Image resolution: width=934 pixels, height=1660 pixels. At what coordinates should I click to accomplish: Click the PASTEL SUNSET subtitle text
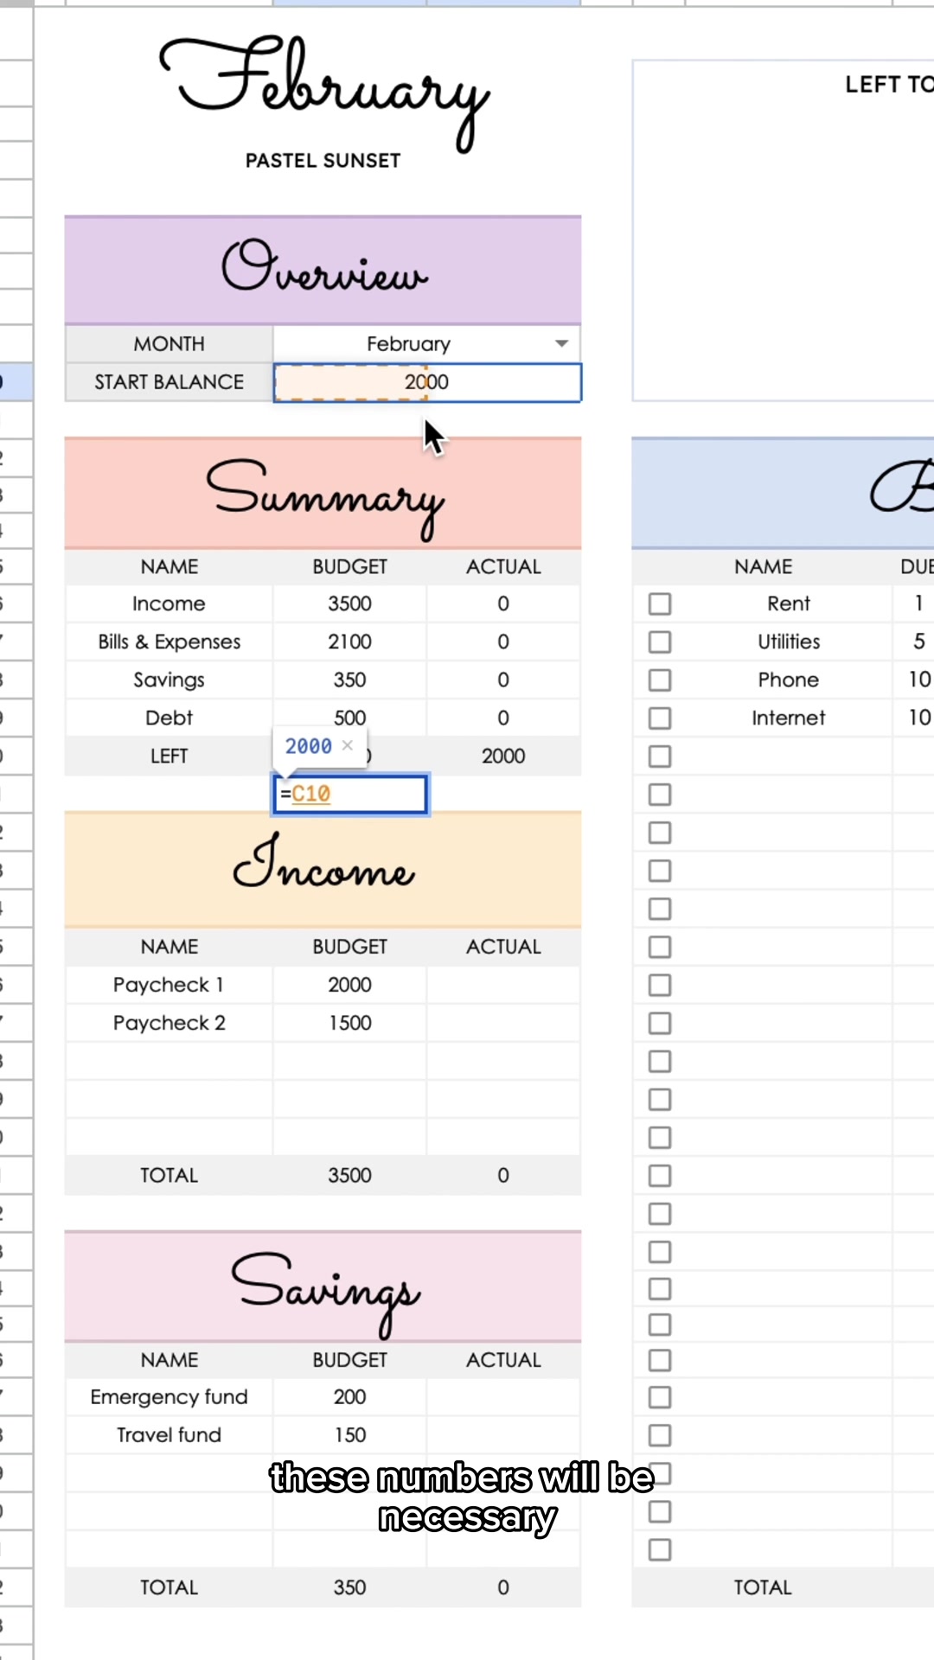pos(323,161)
